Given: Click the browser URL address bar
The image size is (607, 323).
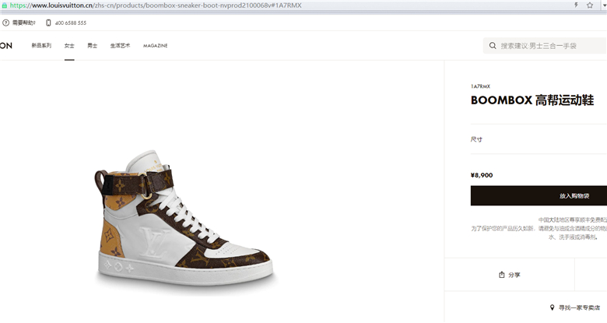Looking at the screenshot, I should [286, 5].
